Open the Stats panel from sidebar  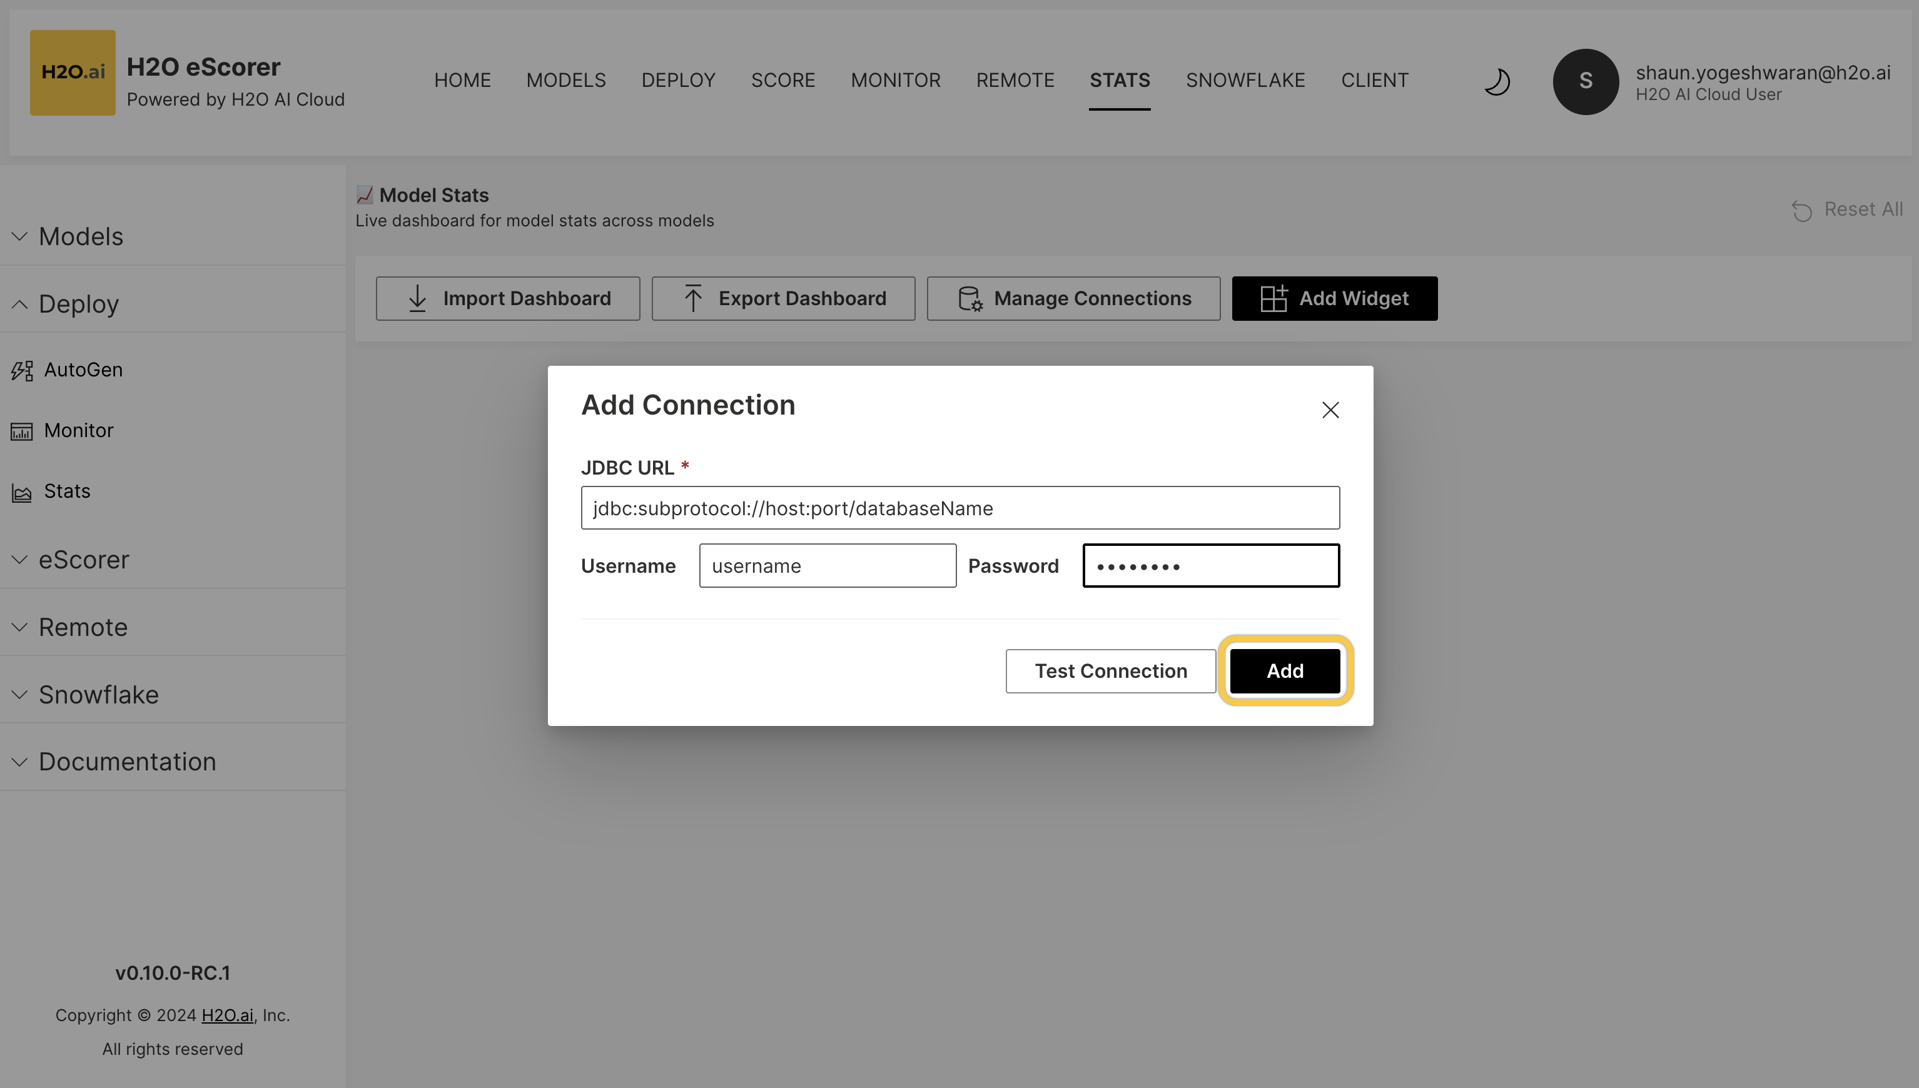pyautogui.click(x=66, y=490)
